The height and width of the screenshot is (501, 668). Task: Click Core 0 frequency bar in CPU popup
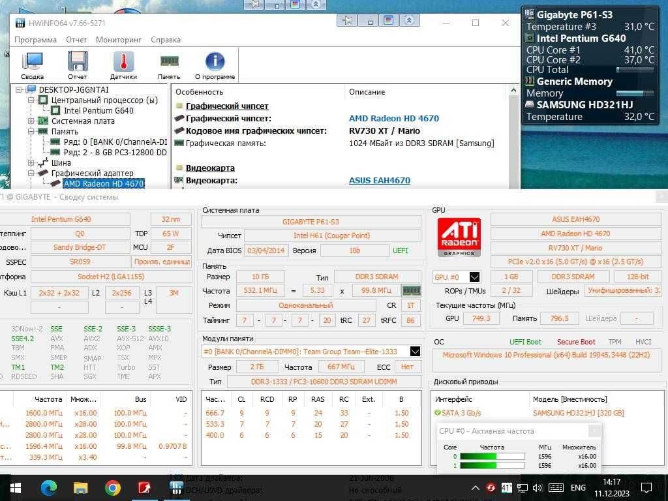[x=493, y=456]
